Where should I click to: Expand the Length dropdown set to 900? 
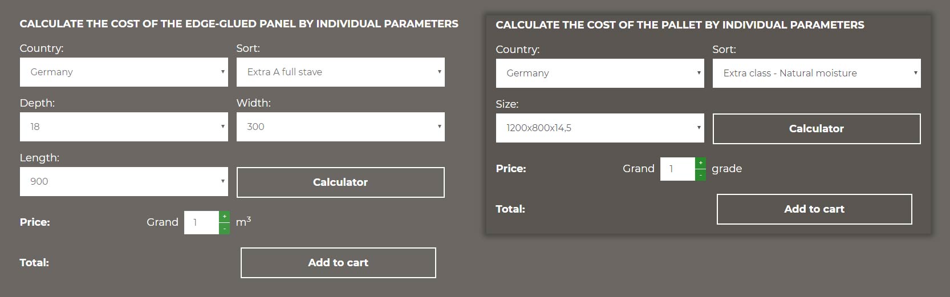124,181
